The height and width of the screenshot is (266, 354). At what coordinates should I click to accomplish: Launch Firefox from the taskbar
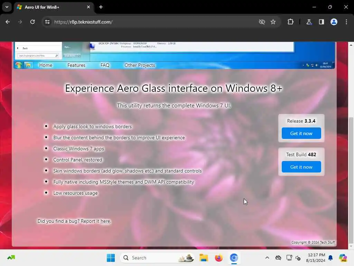[x=219, y=258]
